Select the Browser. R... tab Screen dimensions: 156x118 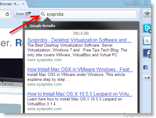13,4
